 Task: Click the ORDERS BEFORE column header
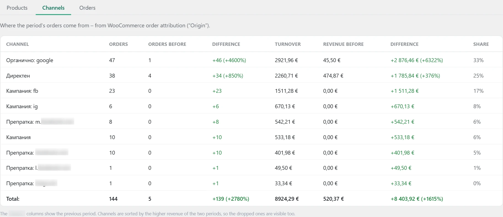167,44
